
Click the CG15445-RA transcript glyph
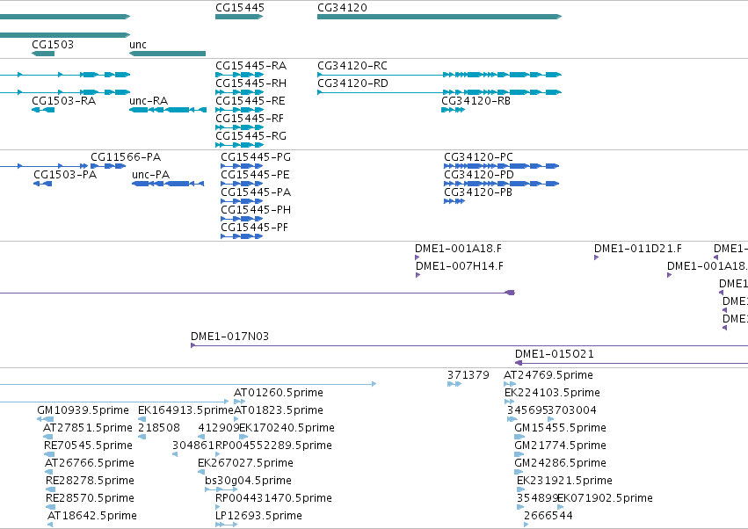239,75
